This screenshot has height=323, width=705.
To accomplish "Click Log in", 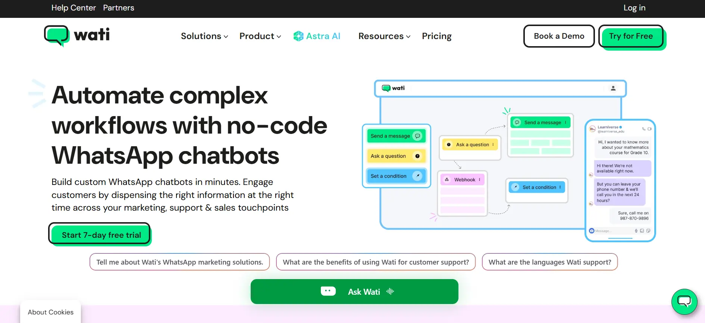I will click(x=634, y=8).
